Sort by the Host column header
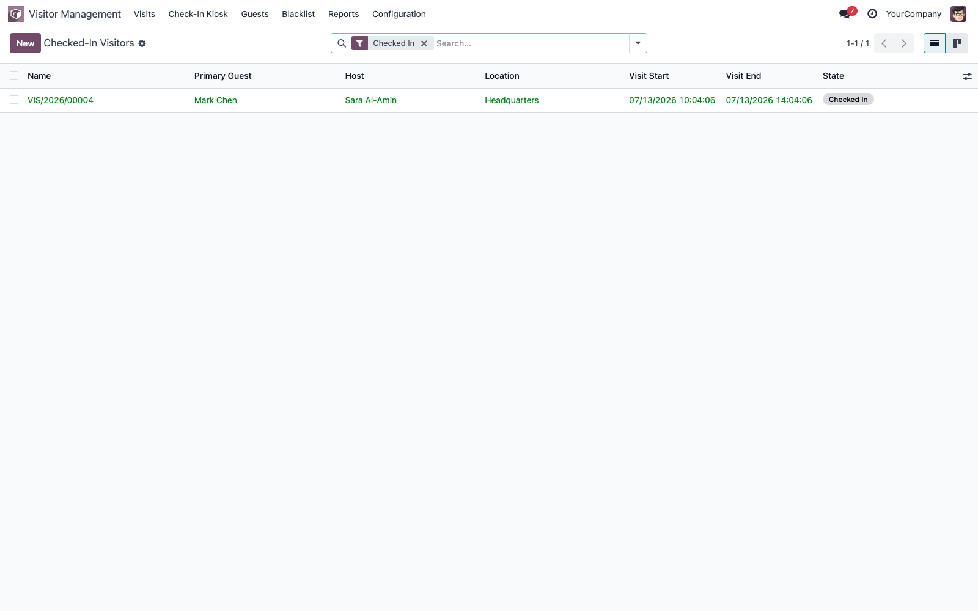 pyautogui.click(x=355, y=76)
